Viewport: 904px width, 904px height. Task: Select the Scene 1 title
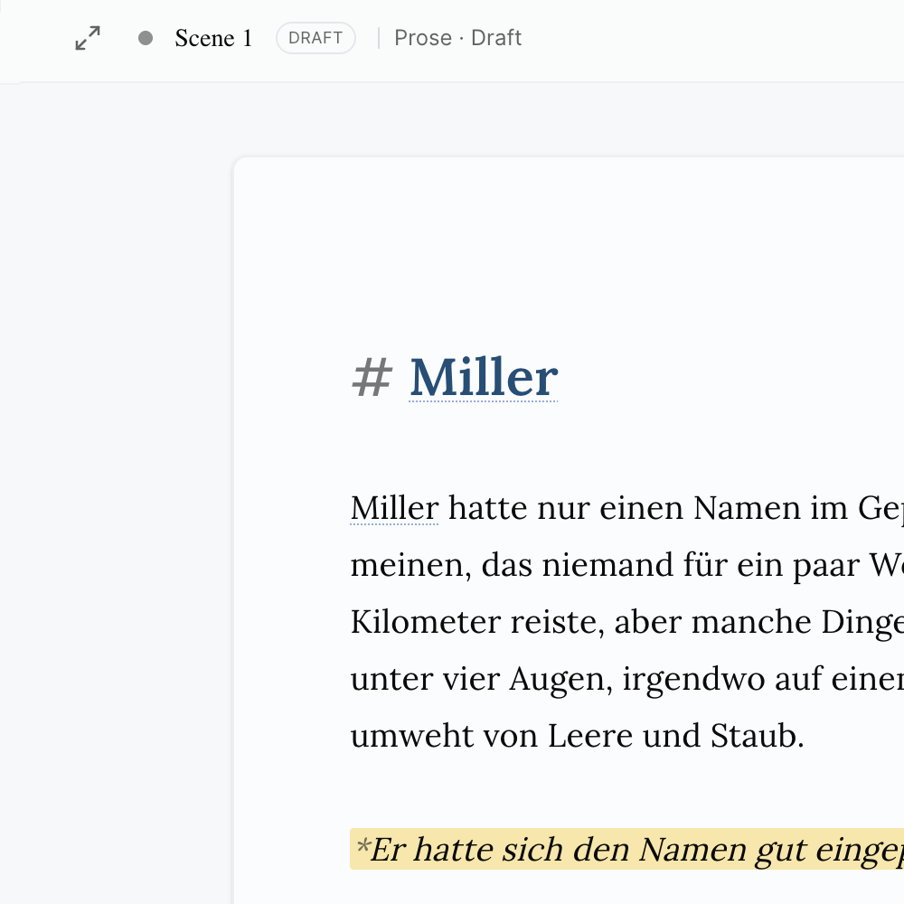(x=213, y=38)
